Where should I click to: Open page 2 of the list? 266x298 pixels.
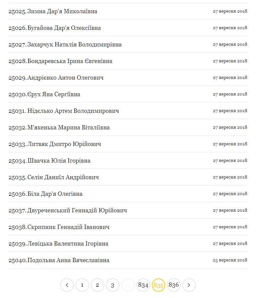tap(98, 285)
